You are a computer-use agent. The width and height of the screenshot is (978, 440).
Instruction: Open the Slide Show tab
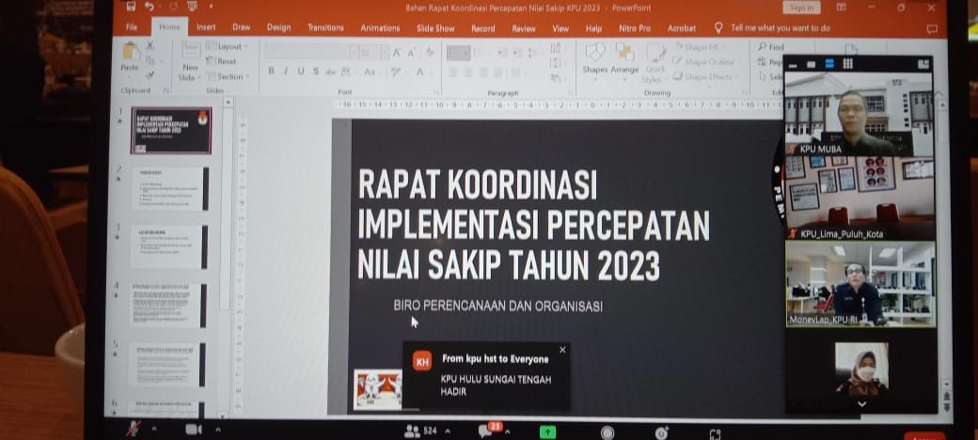tap(435, 28)
